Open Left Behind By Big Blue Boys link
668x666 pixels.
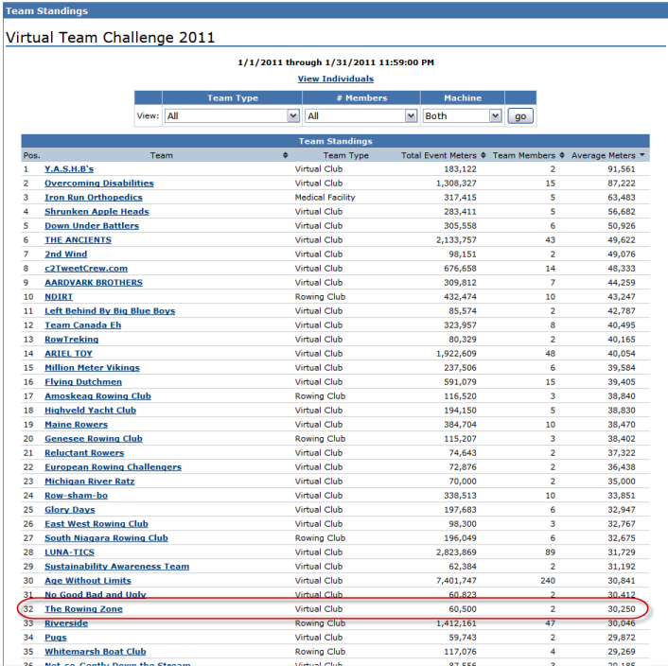point(110,311)
